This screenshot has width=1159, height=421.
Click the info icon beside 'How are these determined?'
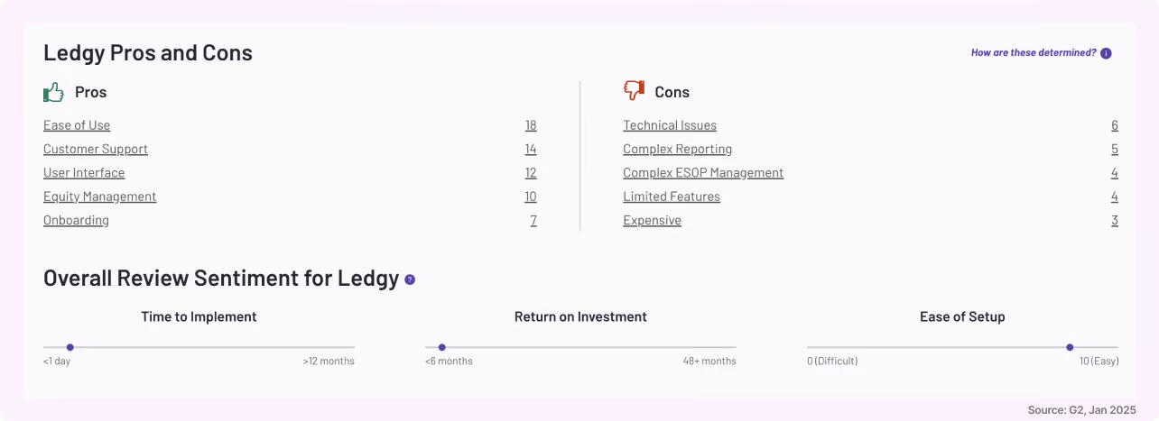1107,53
